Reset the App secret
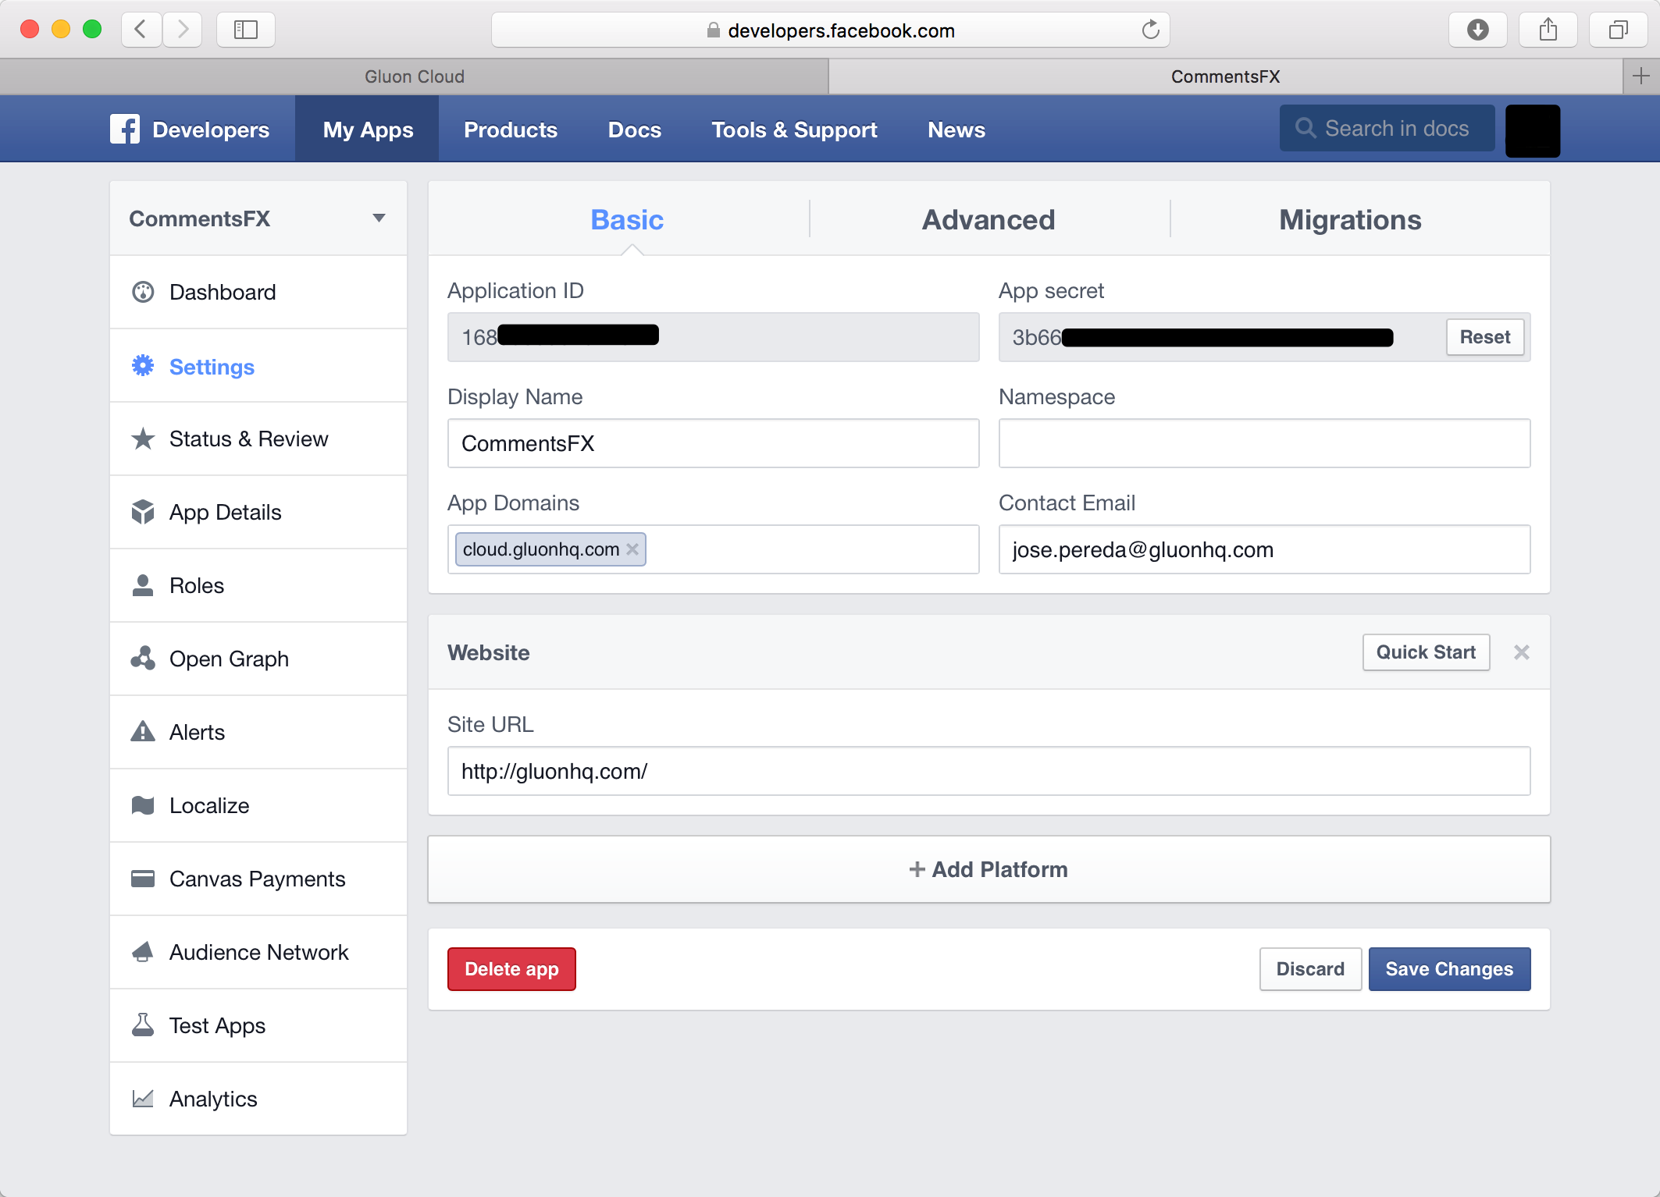Viewport: 1660px width, 1197px height. click(x=1485, y=337)
